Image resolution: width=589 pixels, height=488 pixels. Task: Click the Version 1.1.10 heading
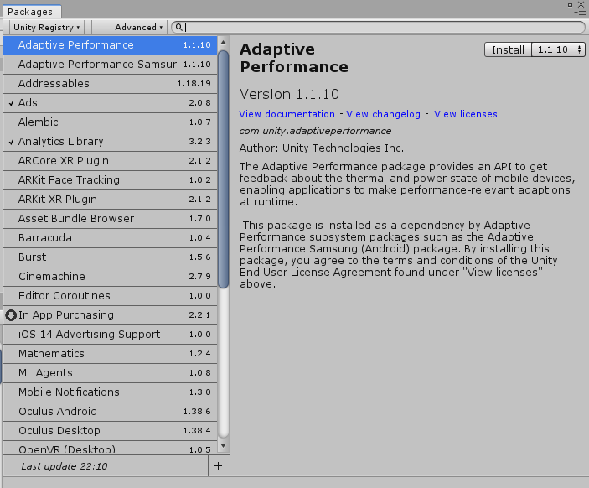[x=289, y=94]
